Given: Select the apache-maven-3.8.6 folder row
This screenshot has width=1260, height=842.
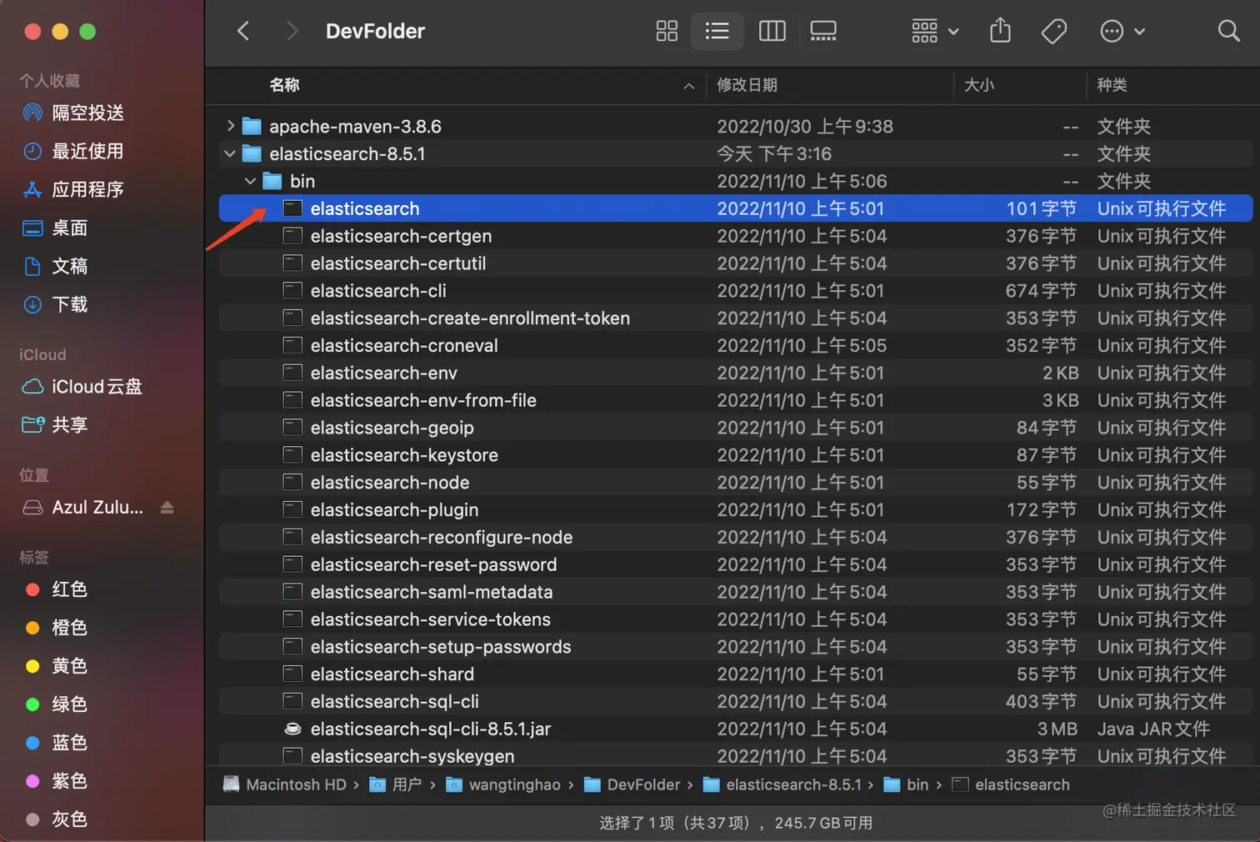Looking at the screenshot, I should [736, 126].
